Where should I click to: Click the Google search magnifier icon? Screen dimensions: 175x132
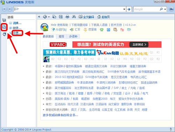(x=161, y=9)
